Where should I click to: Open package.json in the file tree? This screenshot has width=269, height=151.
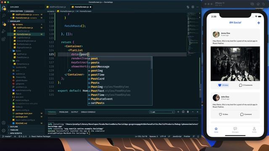click(21, 117)
